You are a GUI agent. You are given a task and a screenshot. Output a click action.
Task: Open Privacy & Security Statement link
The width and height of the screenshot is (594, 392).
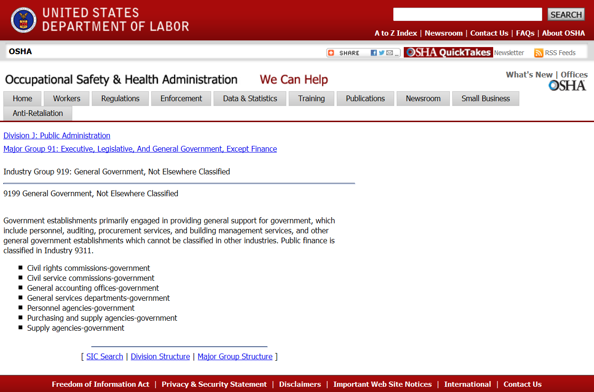click(x=214, y=384)
